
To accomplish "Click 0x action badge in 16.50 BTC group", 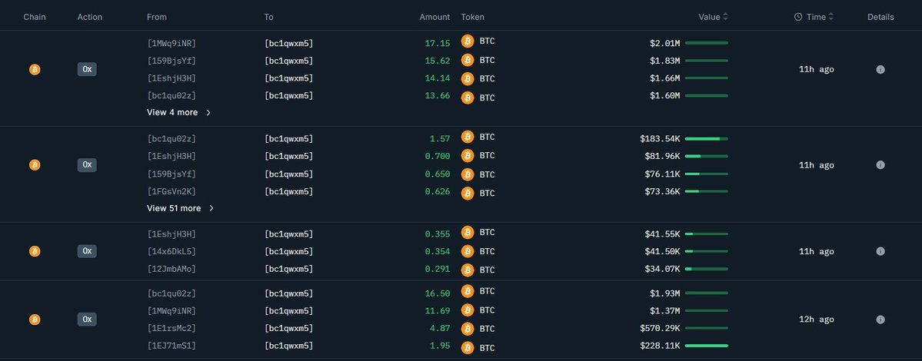I will [87, 320].
